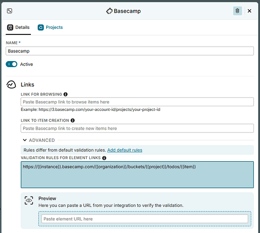The width and height of the screenshot is (260, 233).
Task: Click the Name input field
Action: tap(130, 51)
